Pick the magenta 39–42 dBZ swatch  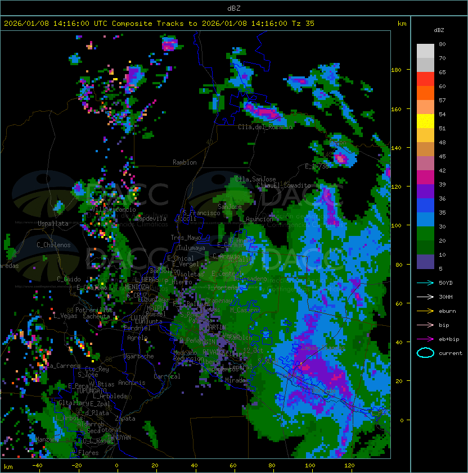coord(425,178)
